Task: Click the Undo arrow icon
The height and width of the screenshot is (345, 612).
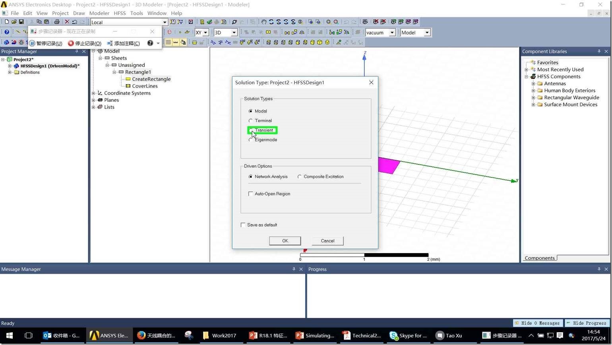Action: 74,22
